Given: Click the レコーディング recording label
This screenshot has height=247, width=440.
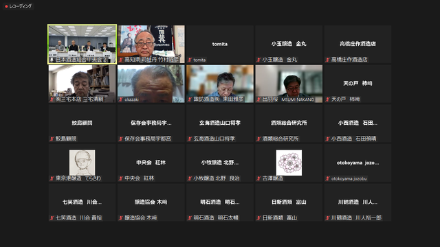Looking at the screenshot, I should 20,6.
